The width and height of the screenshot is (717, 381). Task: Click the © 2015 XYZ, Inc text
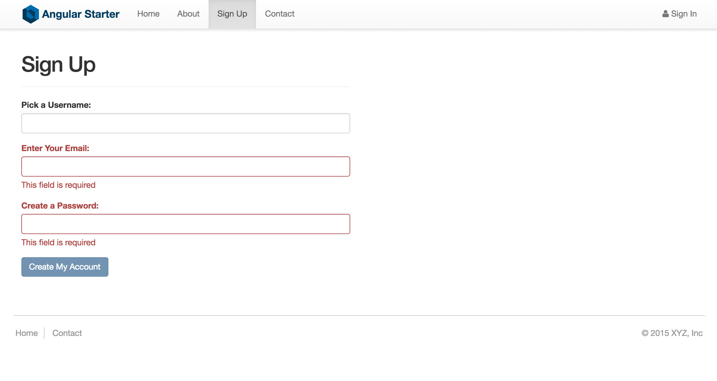[x=672, y=333]
